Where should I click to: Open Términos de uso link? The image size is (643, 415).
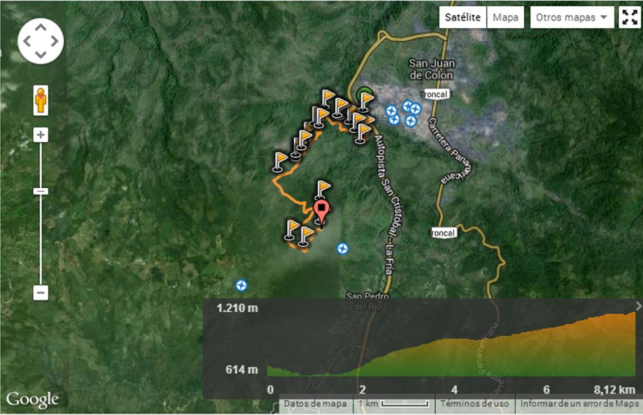pos(474,404)
